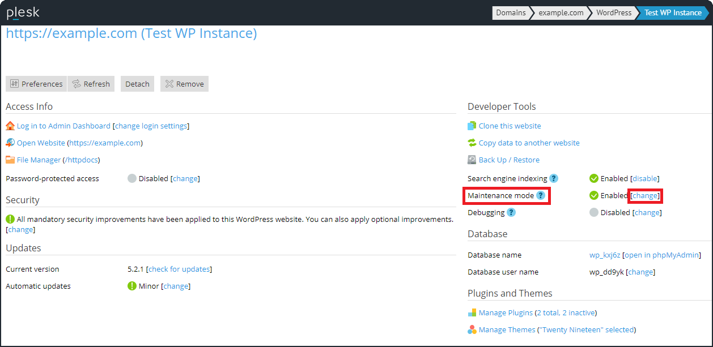The width and height of the screenshot is (713, 347).
Task: Click the Clone this website icon
Action: [x=472, y=126]
